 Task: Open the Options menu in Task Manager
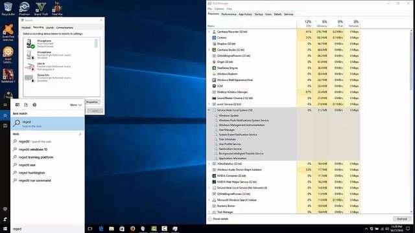coord(219,8)
